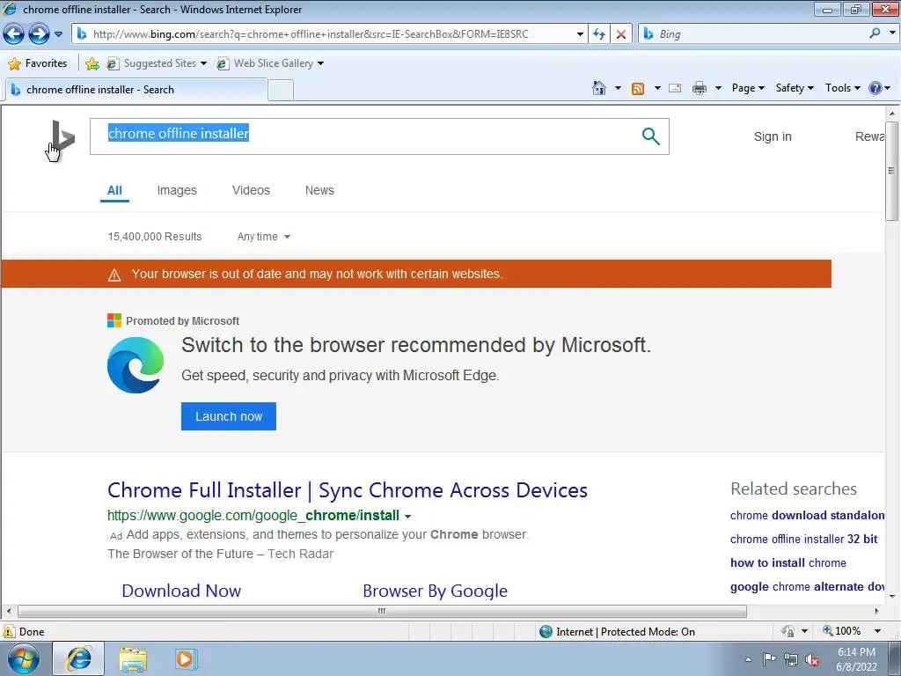Click the browser out of date warning banner

416,274
